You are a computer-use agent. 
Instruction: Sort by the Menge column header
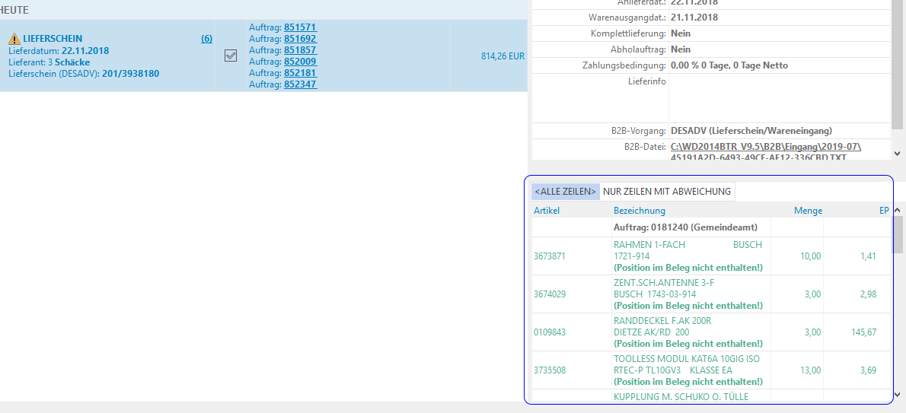point(808,211)
